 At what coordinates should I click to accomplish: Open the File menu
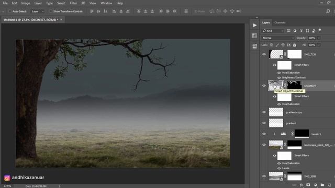(x=5, y=3)
